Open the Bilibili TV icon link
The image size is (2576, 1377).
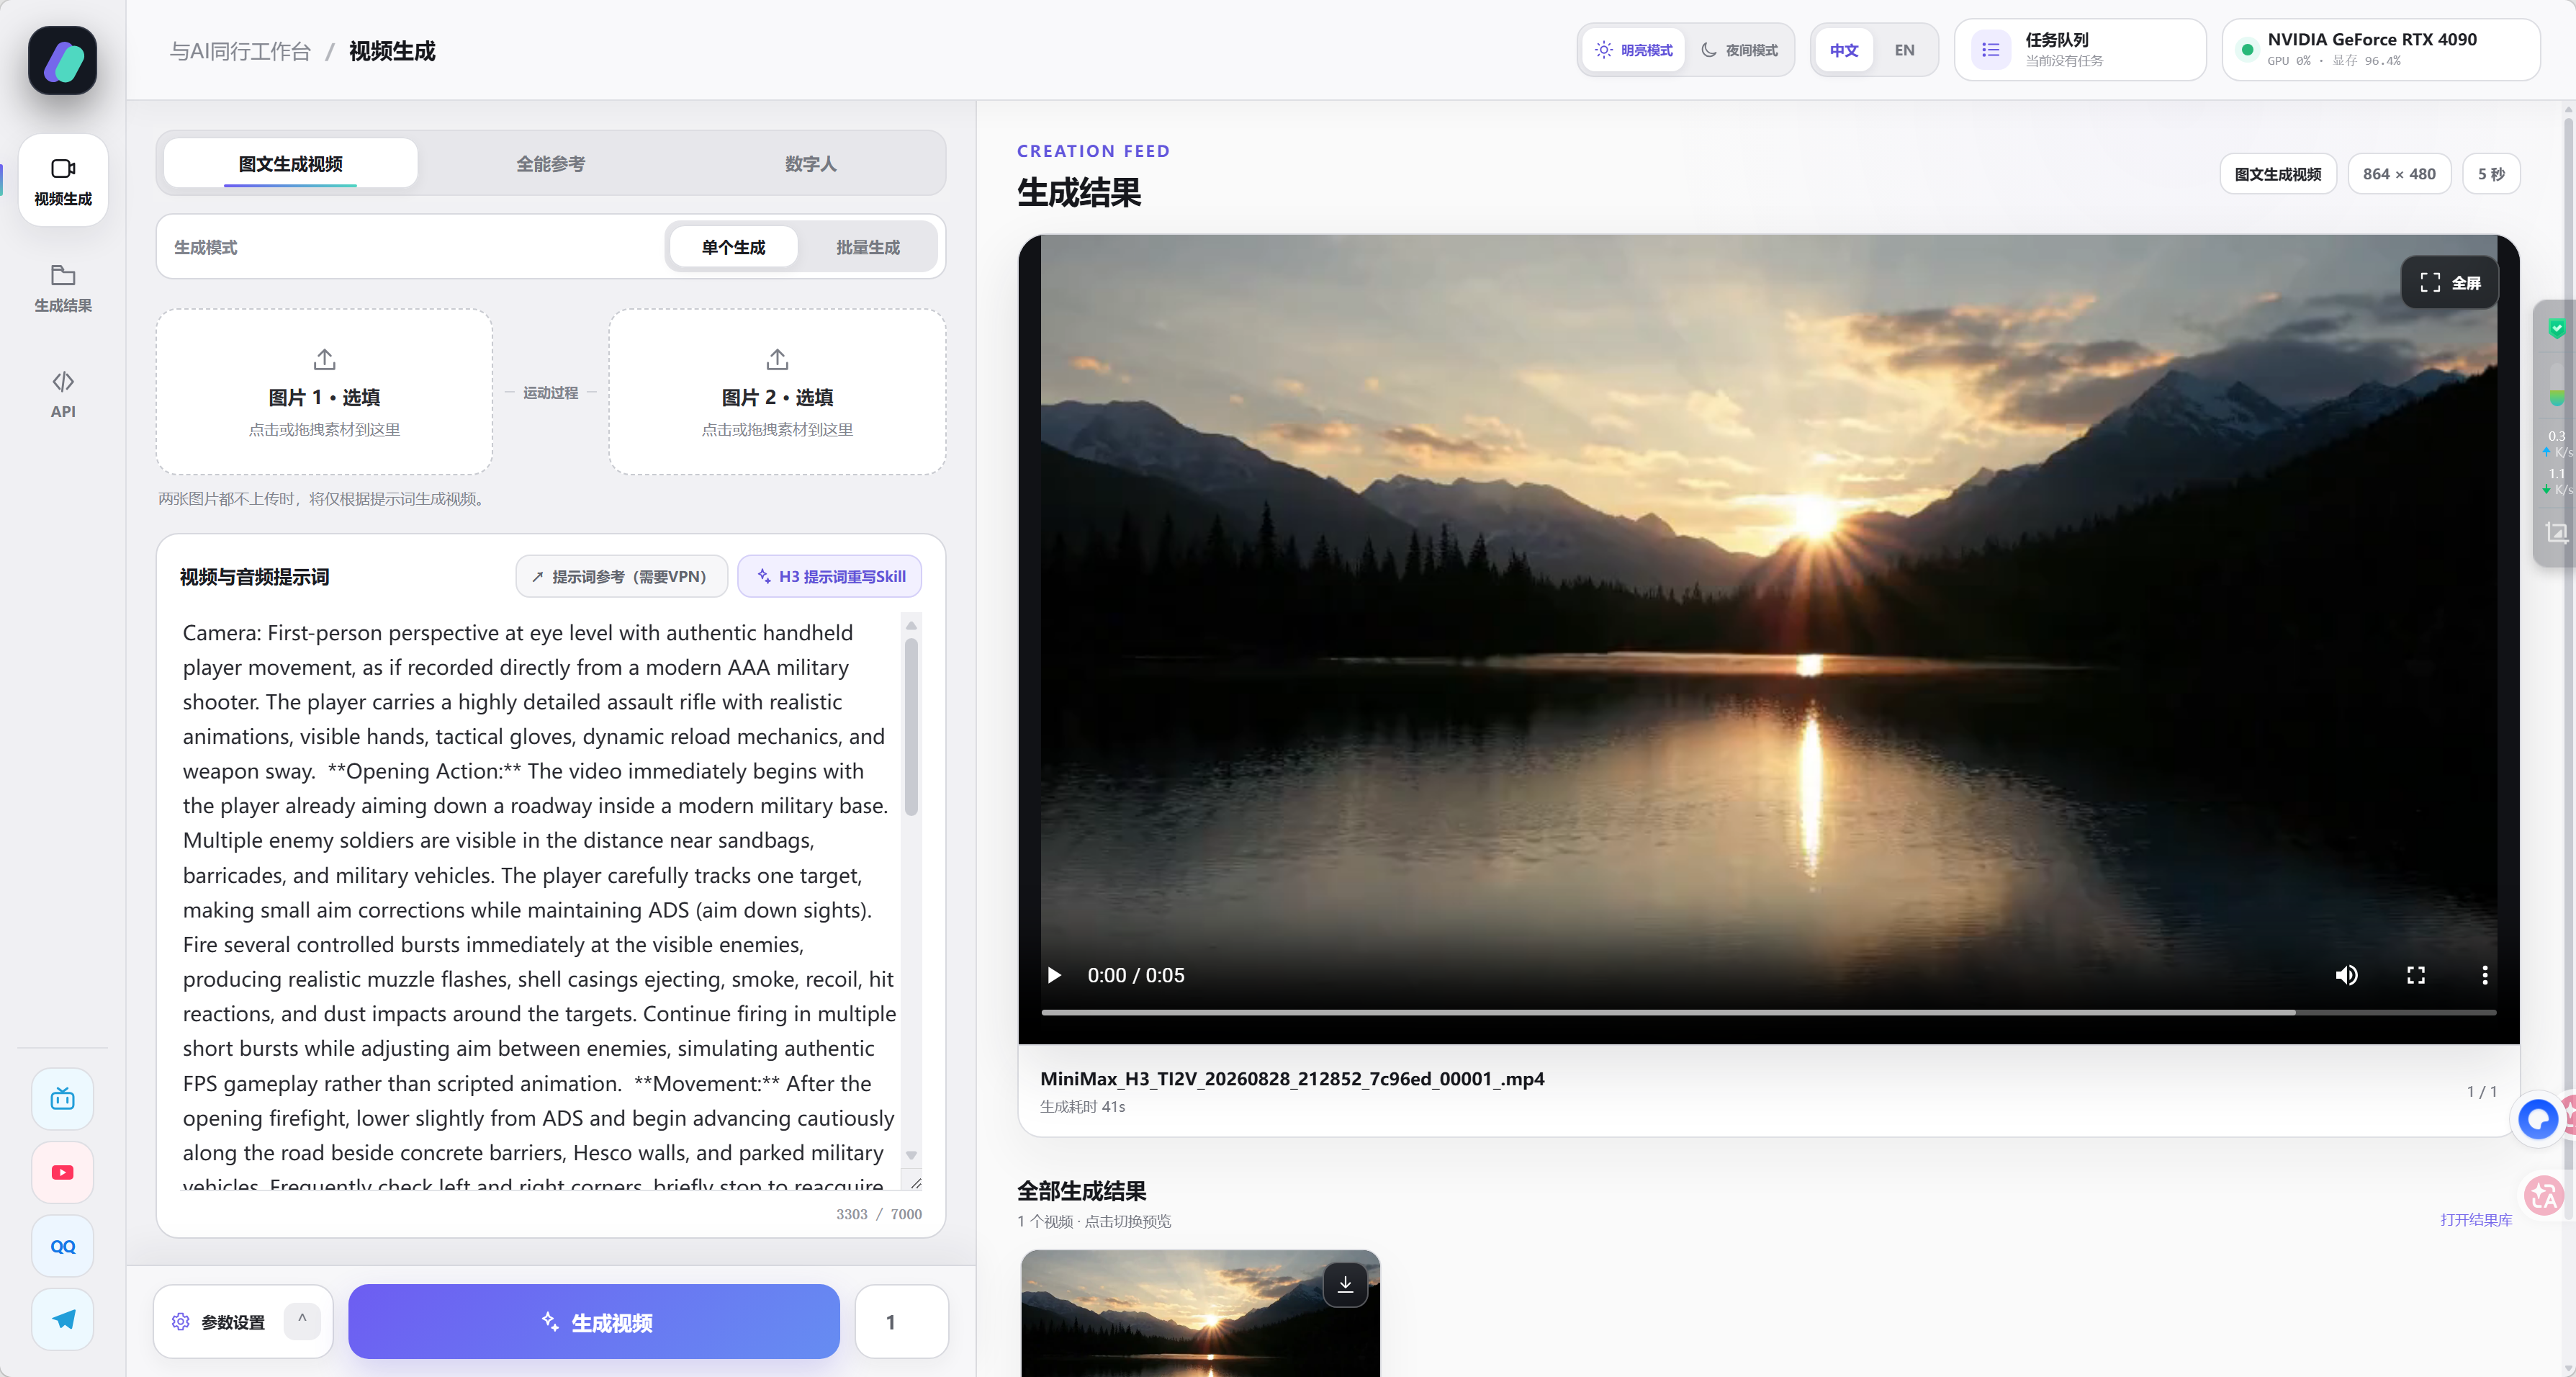point(63,1099)
